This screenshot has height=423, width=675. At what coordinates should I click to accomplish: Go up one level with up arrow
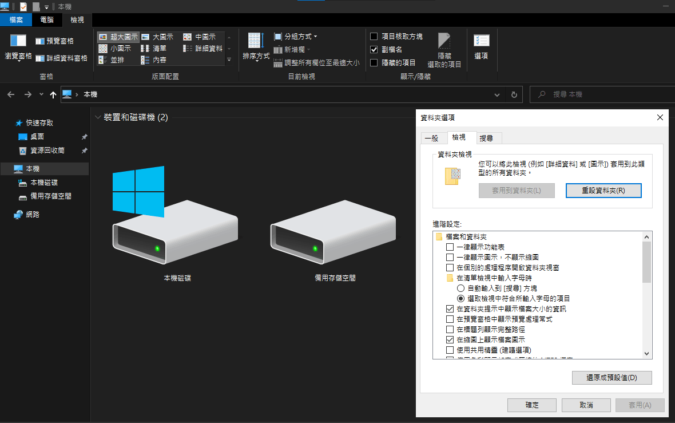[x=53, y=94]
